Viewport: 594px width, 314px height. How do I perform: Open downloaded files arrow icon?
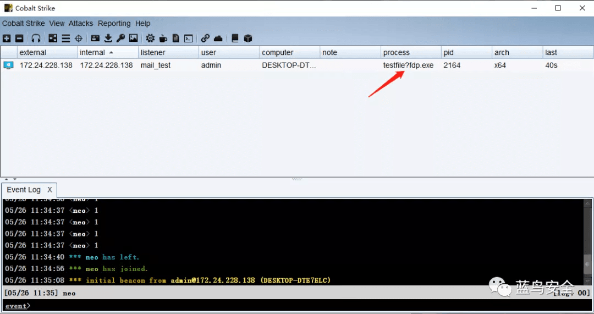(x=108, y=38)
